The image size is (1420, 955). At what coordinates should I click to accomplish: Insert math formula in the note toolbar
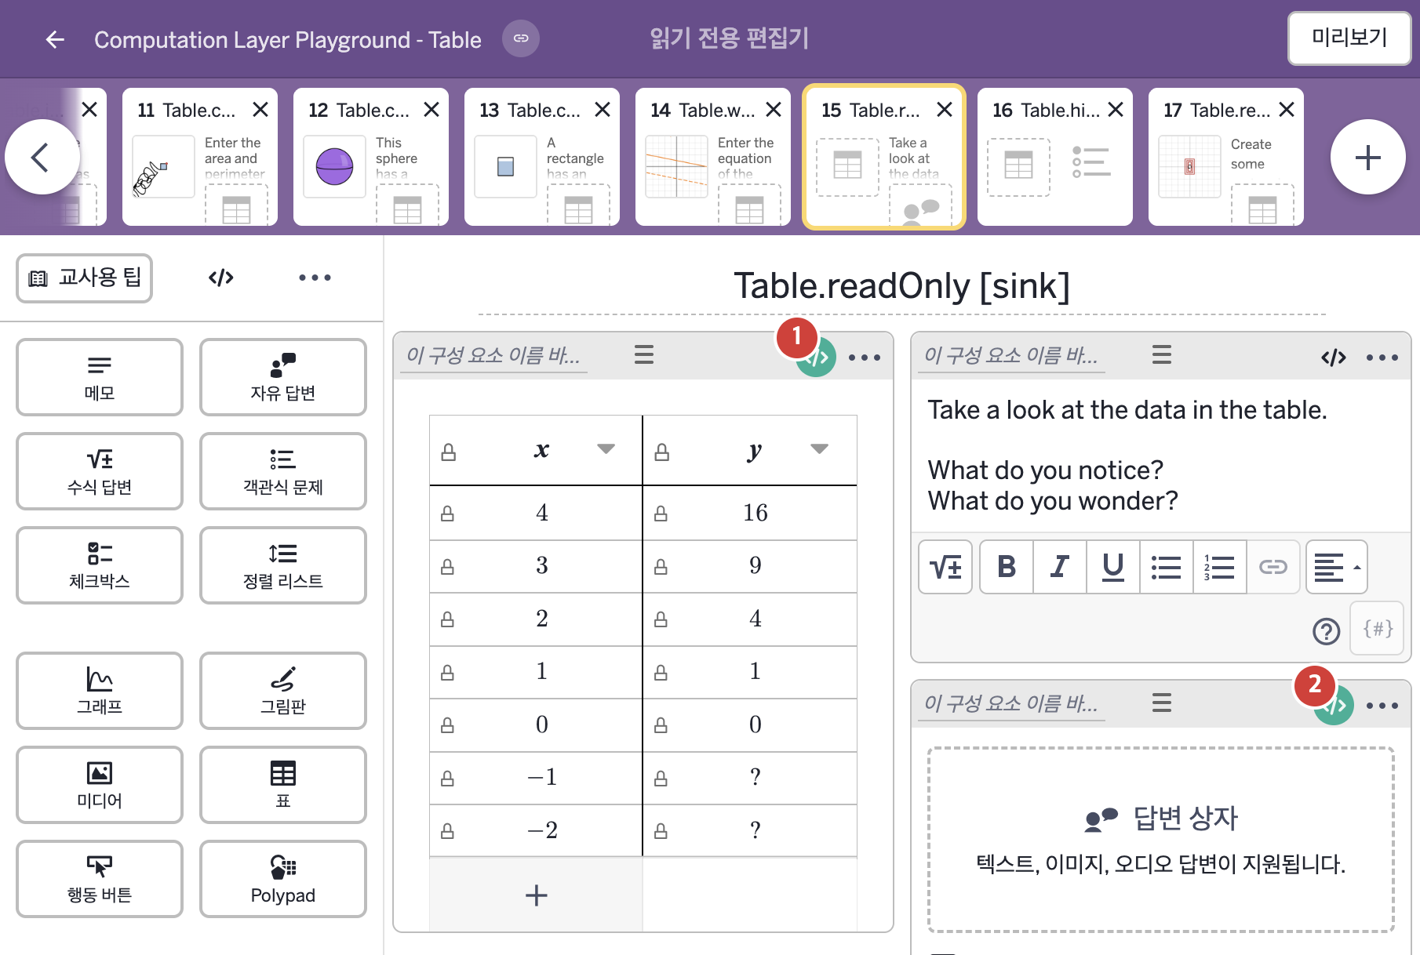(945, 566)
